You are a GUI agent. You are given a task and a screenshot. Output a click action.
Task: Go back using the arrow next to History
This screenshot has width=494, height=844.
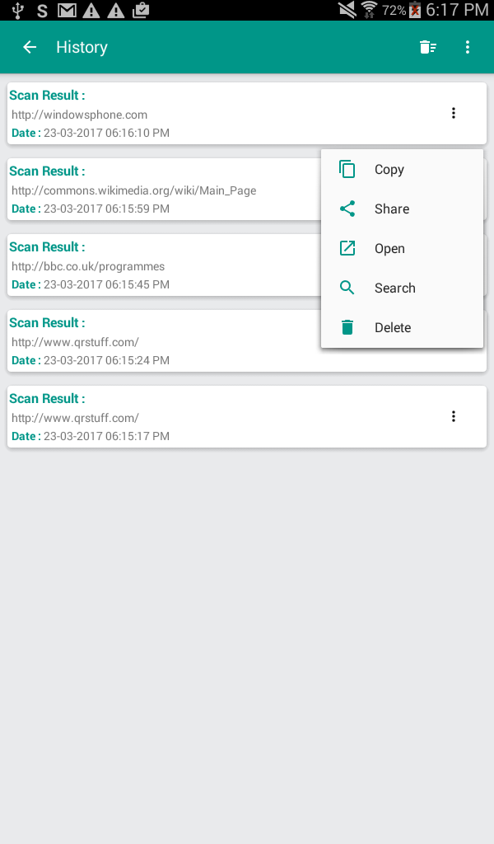pos(30,47)
